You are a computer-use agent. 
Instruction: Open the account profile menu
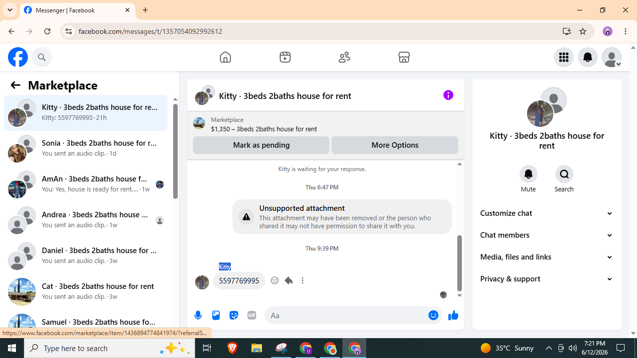pos(612,57)
